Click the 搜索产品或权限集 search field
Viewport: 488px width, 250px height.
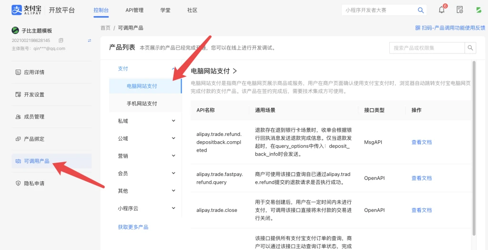[x=427, y=48]
